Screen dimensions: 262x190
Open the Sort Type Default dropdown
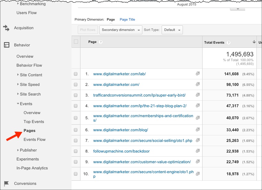[x=172, y=30]
